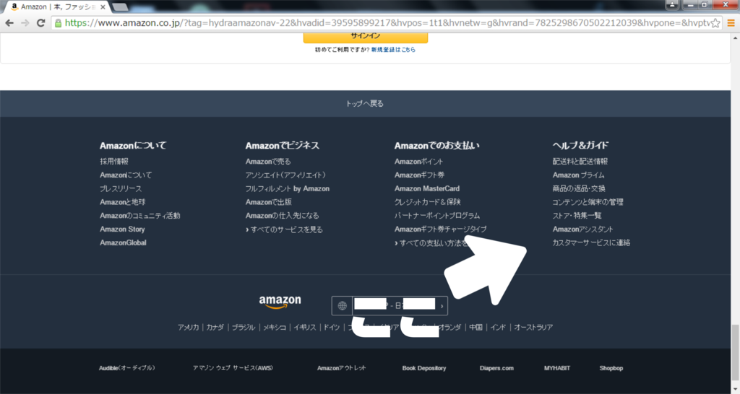Go back with the browser back arrow

pos(9,22)
